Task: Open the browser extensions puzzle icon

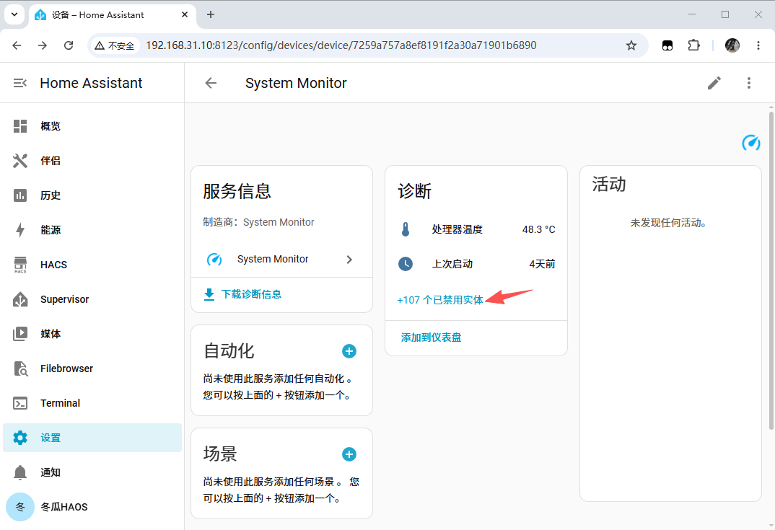Action: click(694, 45)
